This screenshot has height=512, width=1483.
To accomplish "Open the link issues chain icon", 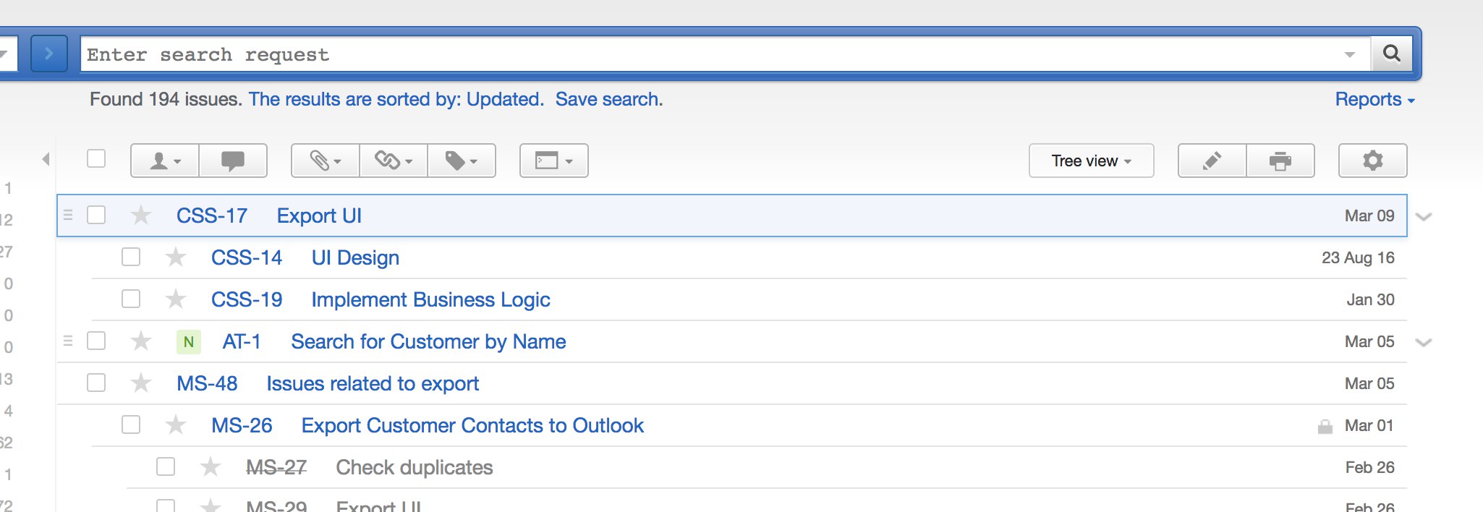I will pos(394,161).
